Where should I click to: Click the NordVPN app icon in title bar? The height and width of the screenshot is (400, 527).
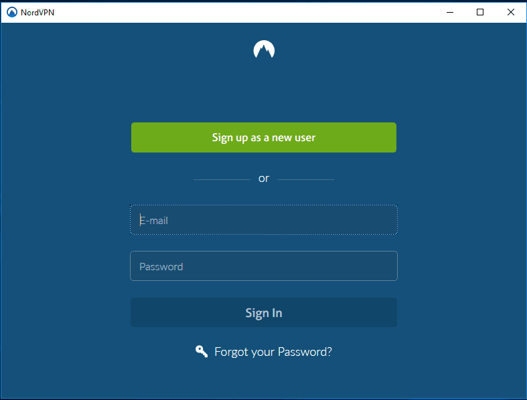(x=12, y=13)
